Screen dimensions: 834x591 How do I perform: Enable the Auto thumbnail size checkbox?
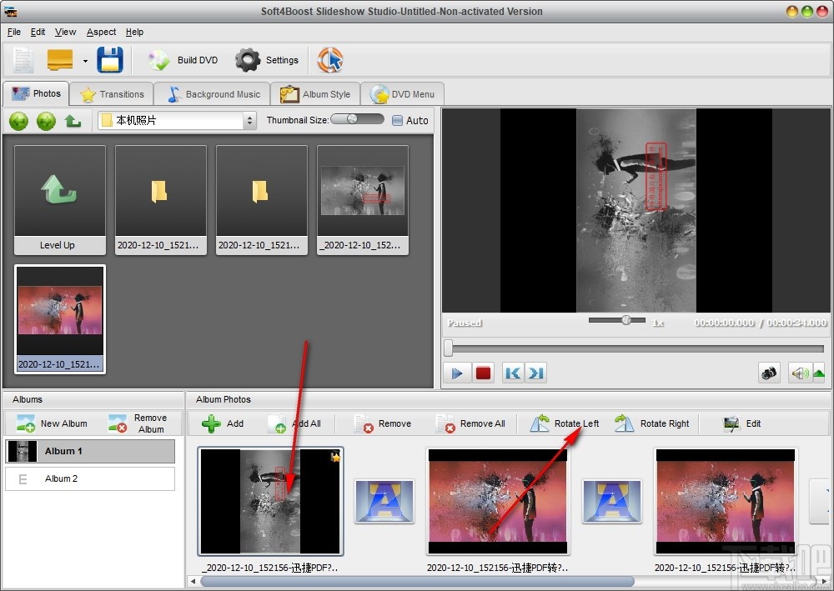tap(398, 120)
